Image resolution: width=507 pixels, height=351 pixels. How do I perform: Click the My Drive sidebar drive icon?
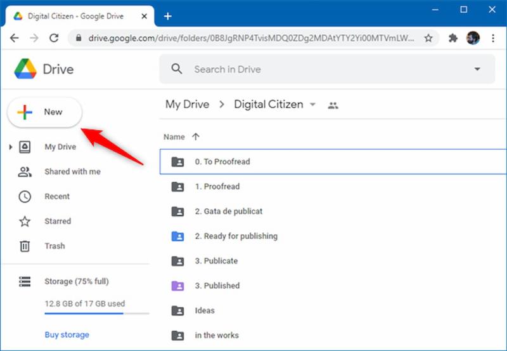(25, 147)
